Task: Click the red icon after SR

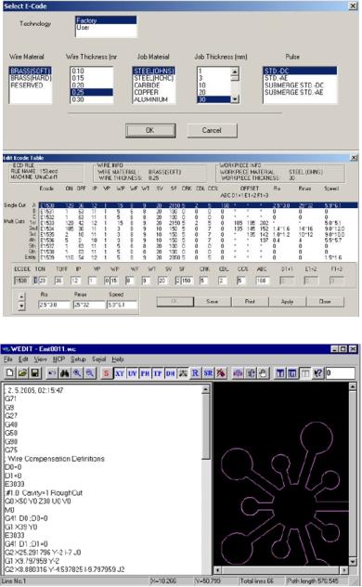Action: point(221,372)
